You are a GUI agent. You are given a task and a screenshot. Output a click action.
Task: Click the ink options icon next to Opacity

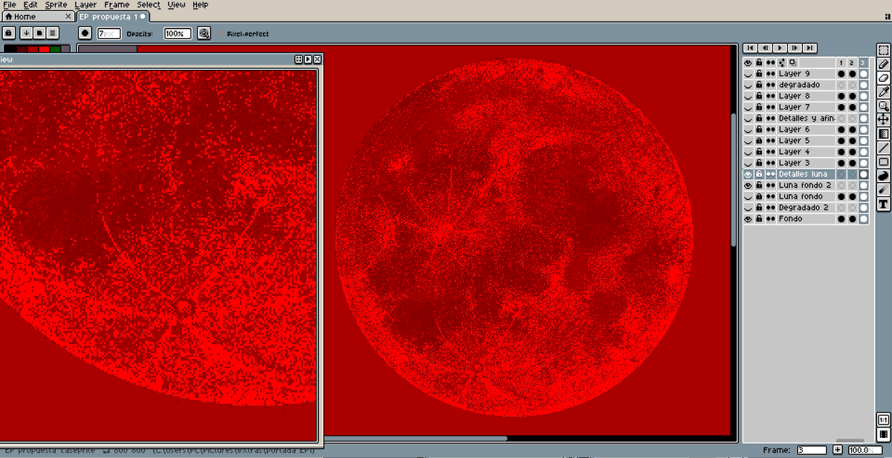click(x=204, y=33)
